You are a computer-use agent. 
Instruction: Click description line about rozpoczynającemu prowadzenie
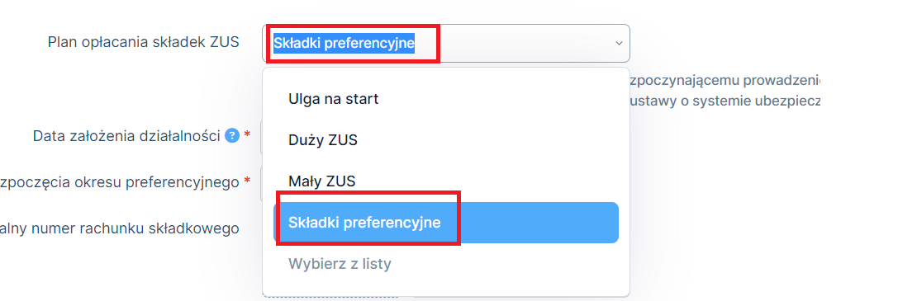click(x=725, y=79)
